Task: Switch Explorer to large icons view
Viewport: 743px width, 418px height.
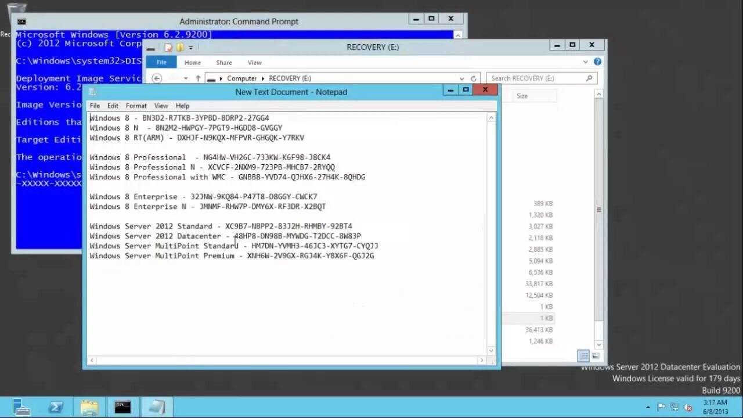Action: tap(596, 356)
